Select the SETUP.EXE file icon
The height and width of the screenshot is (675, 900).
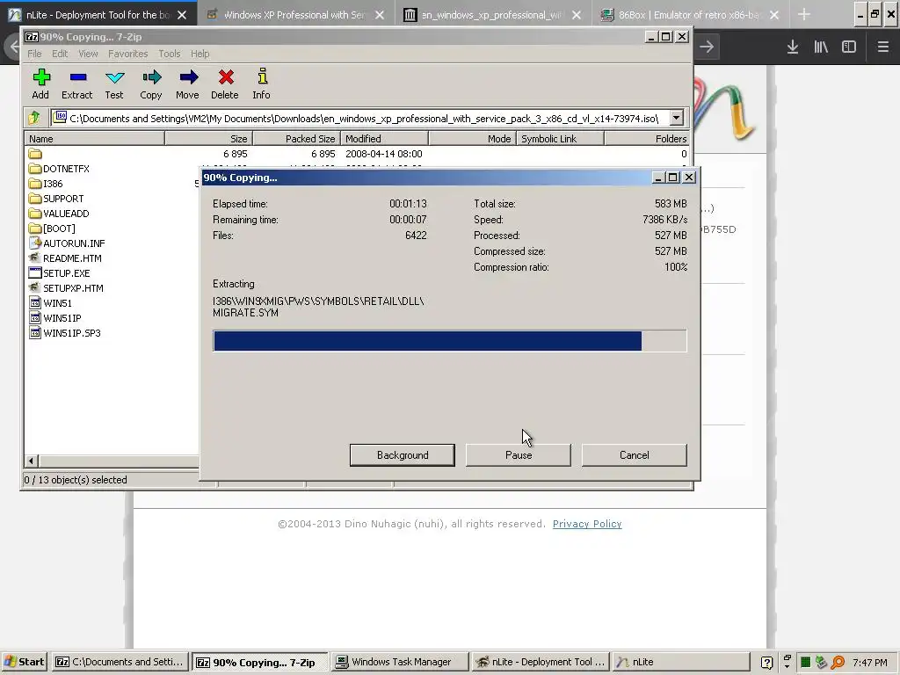[35, 273]
